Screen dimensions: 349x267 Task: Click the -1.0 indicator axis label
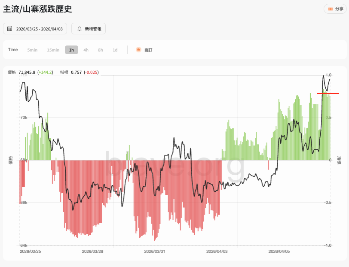tap(328, 246)
